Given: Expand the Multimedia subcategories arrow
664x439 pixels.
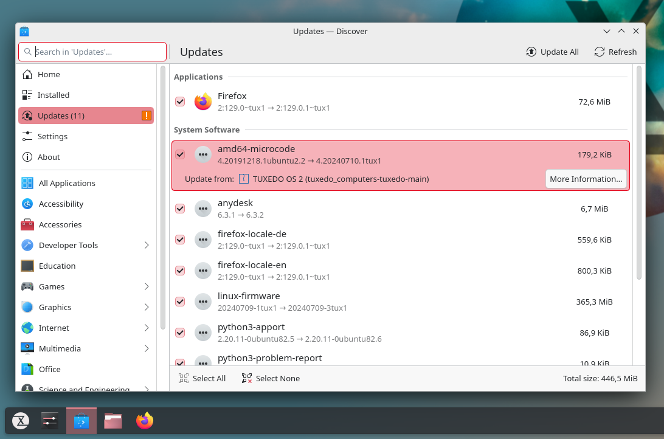Looking at the screenshot, I should [x=147, y=348].
